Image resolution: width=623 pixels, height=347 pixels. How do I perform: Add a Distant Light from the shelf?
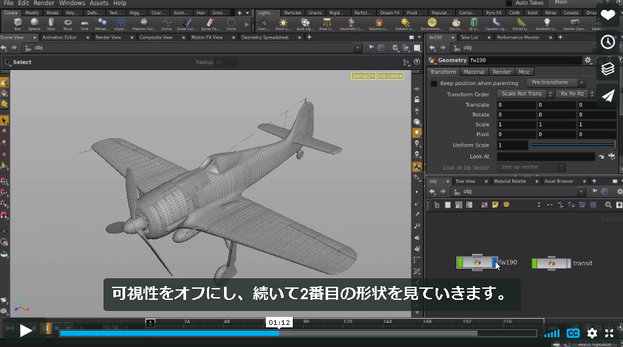click(x=405, y=24)
